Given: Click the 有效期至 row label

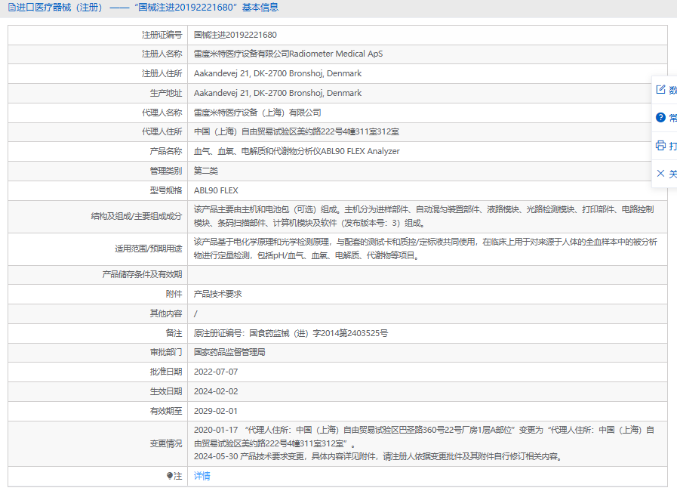Looking at the screenshot, I should [166, 411].
